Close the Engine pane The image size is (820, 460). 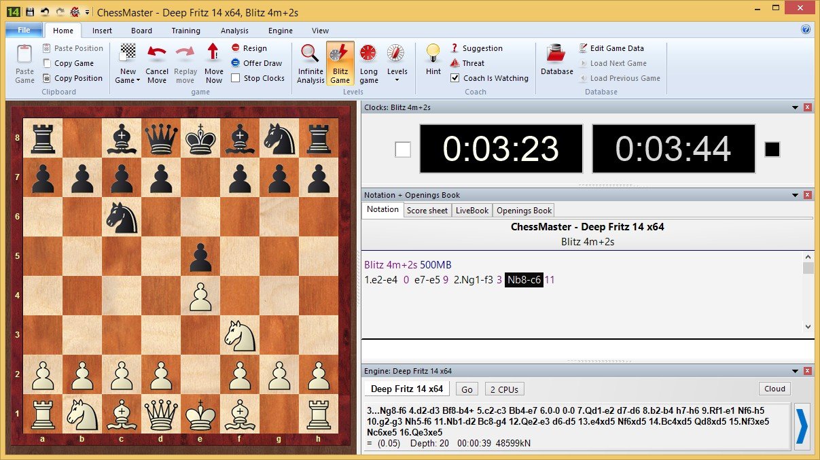pos(808,371)
